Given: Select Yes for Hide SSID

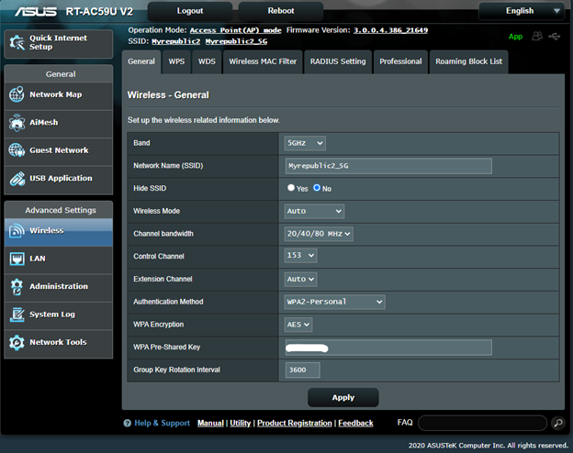Looking at the screenshot, I should coord(291,188).
